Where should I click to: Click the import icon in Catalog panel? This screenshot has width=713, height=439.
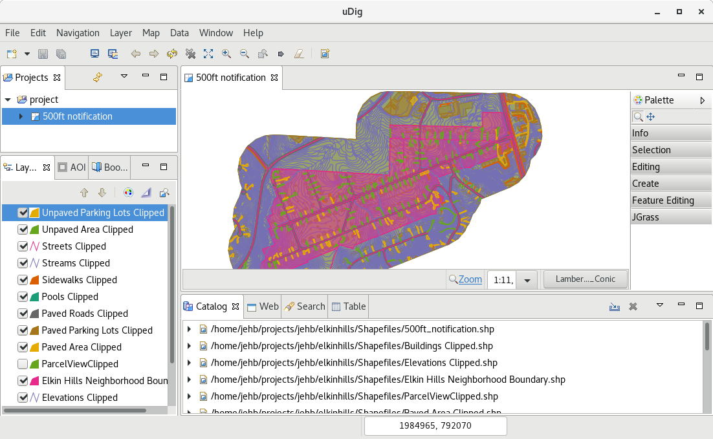615,306
